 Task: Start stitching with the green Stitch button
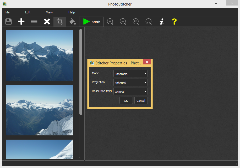tap(92, 22)
